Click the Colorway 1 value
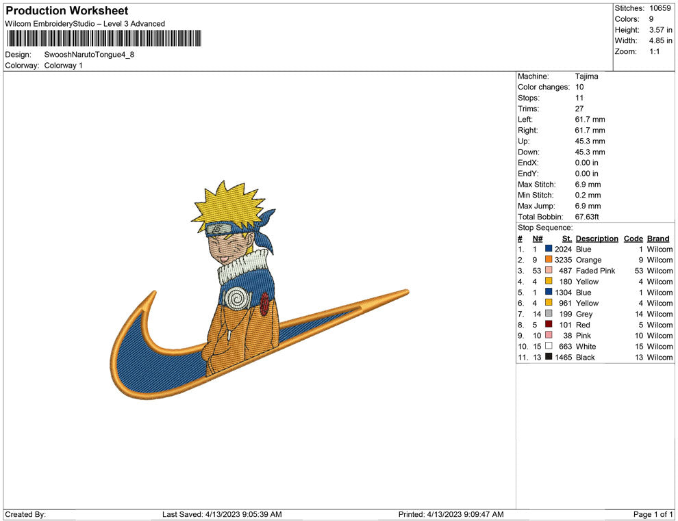Image resolution: width=678 pixels, height=521 pixels. tap(63, 65)
